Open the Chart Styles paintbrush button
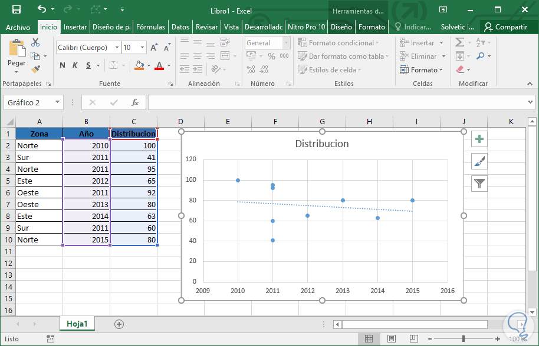This screenshot has width=539, height=346. pos(479,162)
